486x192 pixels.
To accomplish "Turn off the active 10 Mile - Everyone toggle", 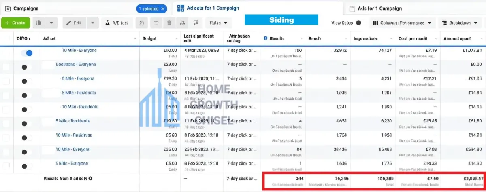I will coord(27,53).
